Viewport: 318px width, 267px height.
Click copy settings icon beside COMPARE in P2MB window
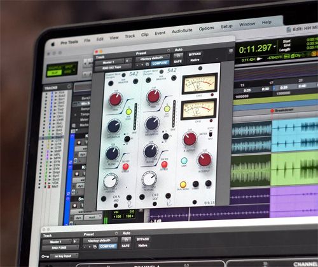(95, 247)
